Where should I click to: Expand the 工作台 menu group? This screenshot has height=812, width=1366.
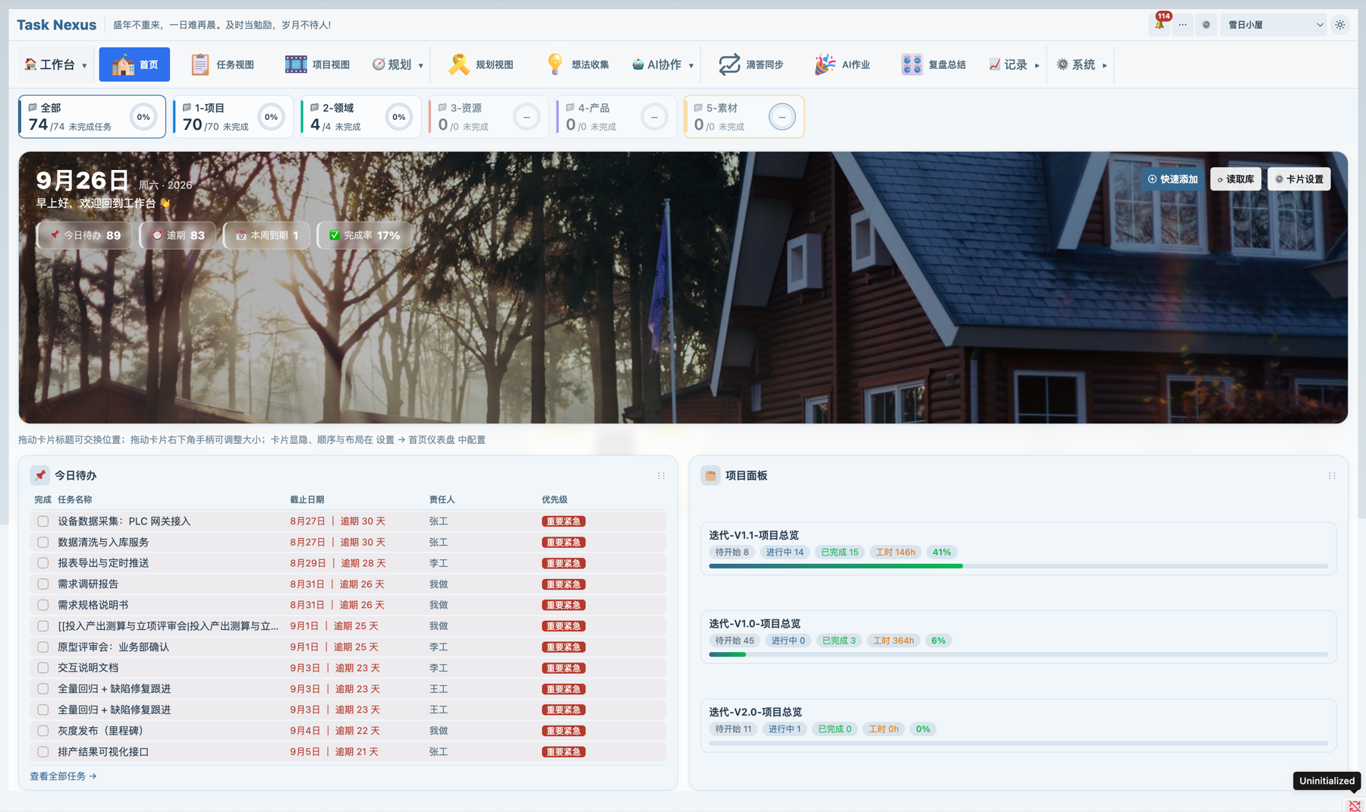pos(55,65)
